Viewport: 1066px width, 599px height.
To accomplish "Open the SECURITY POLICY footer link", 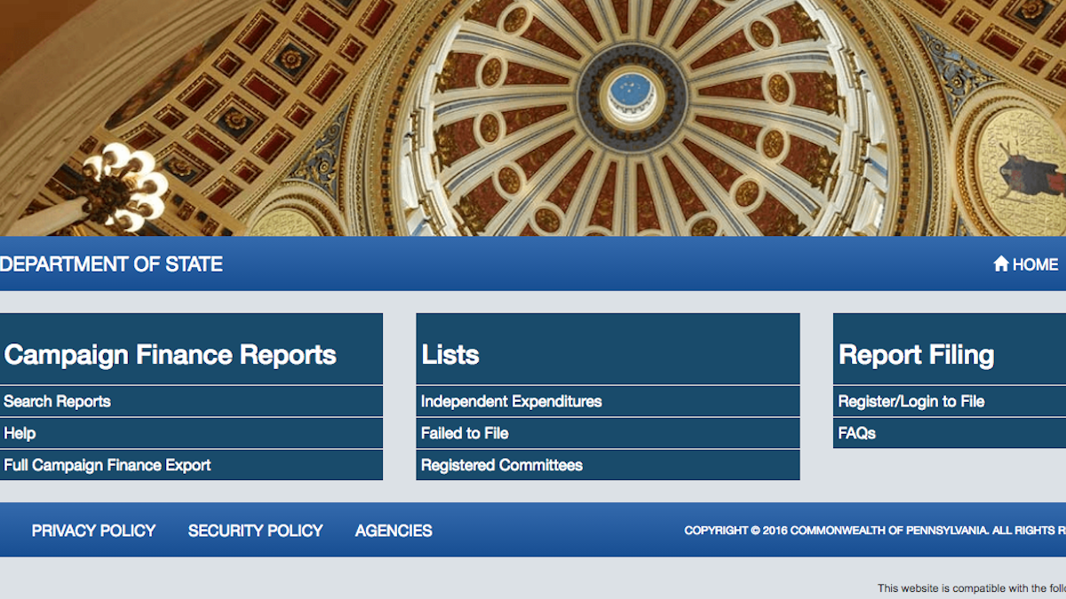I will point(256,531).
